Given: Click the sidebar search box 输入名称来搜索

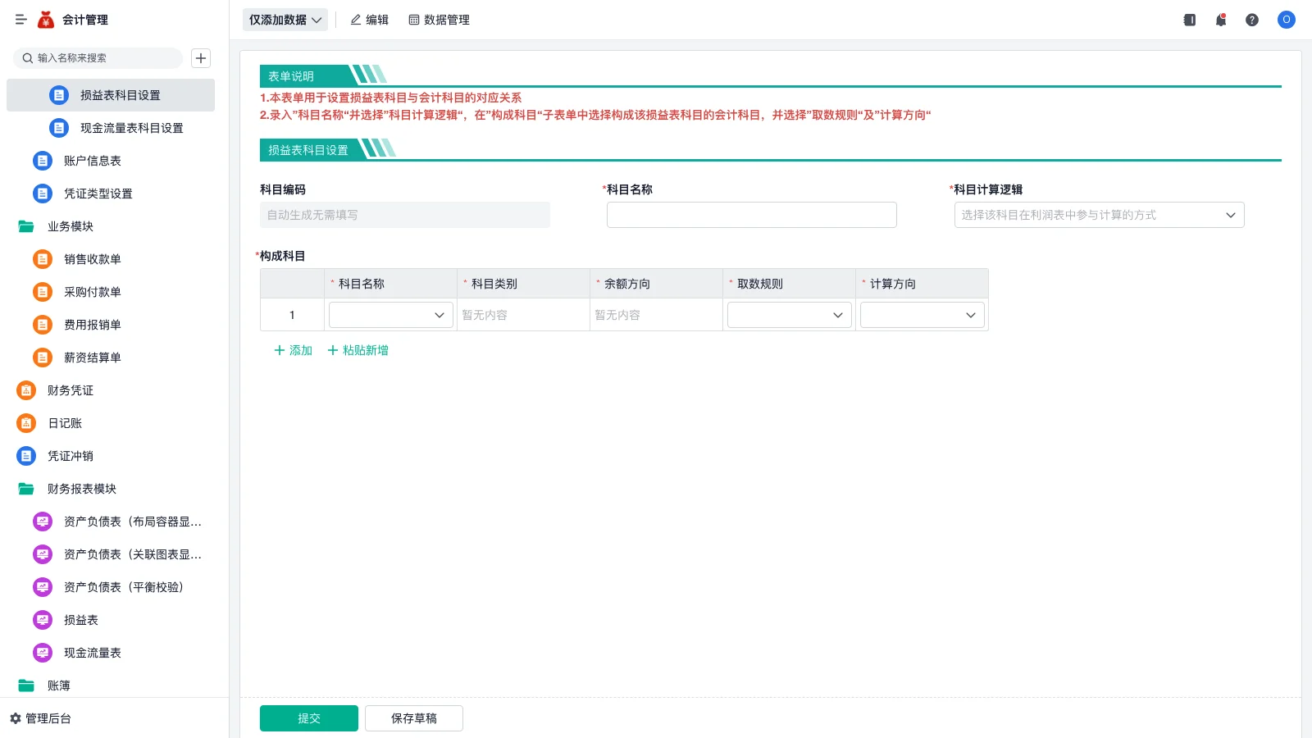Looking at the screenshot, I should point(98,58).
